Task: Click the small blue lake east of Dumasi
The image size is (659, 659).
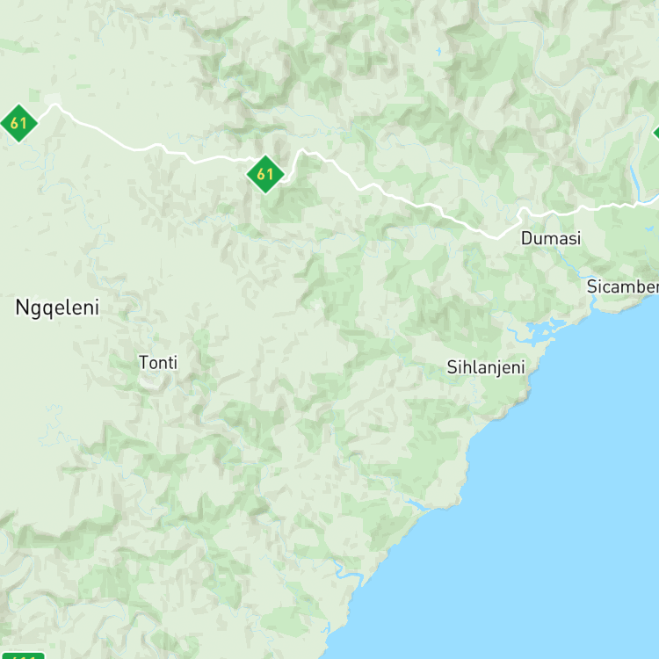Action: point(649,229)
